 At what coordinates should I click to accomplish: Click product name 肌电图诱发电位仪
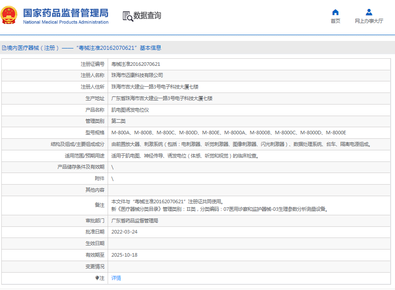[x=130, y=110]
